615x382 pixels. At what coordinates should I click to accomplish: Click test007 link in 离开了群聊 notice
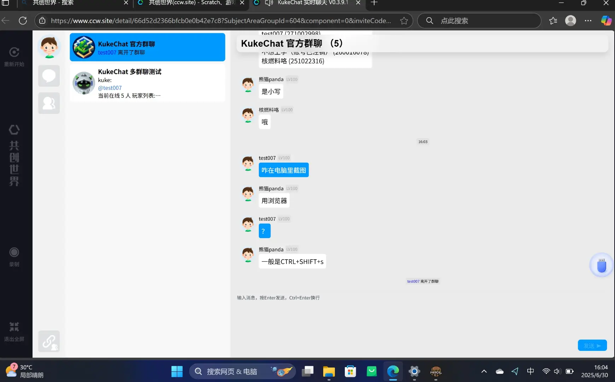tap(413, 282)
